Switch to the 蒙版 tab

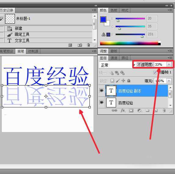[x=114, y=51]
